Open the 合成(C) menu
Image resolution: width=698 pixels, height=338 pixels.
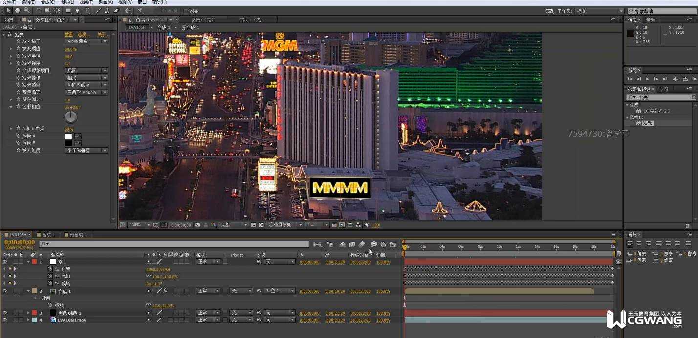(48, 2)
